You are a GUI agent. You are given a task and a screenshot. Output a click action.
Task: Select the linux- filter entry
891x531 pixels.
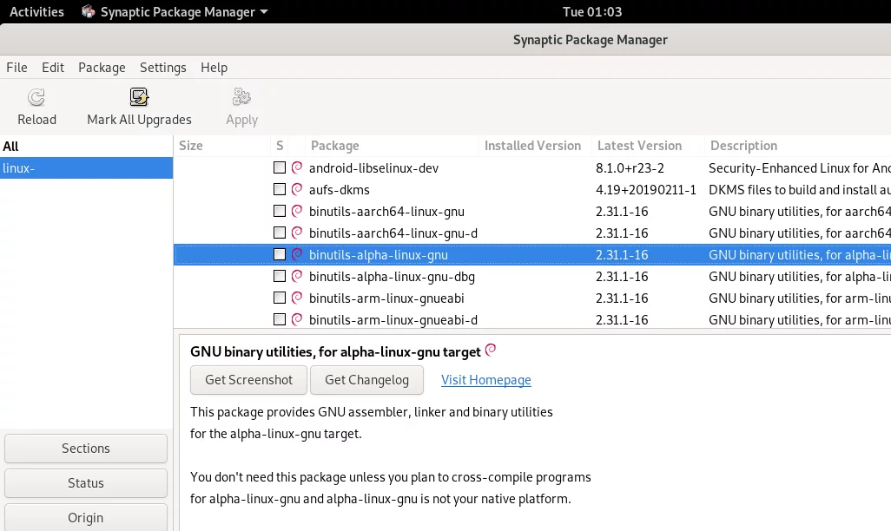(86, 168)
